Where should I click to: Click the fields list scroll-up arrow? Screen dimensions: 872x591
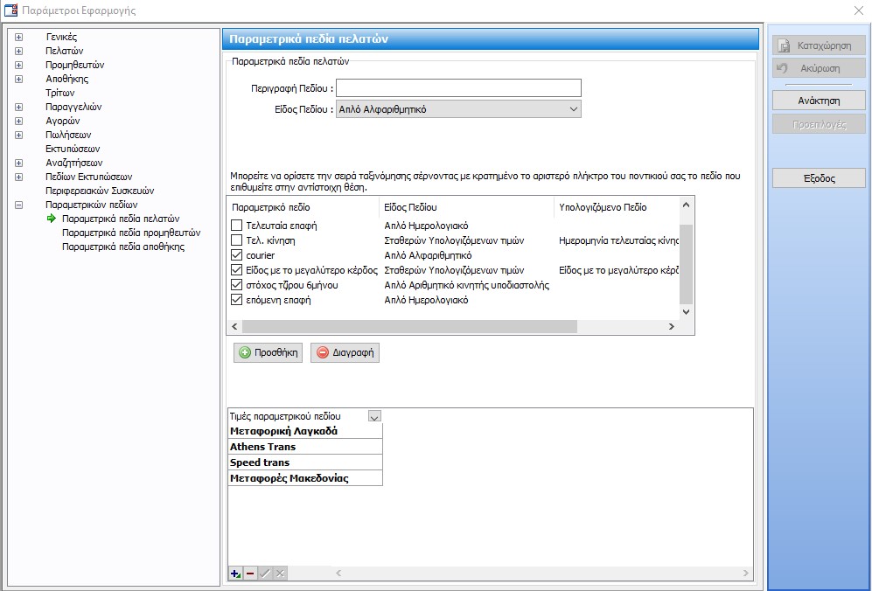click(x=686, y=205)
